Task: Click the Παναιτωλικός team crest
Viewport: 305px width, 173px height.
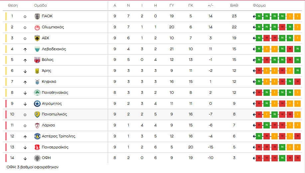Action: [37, 114]
